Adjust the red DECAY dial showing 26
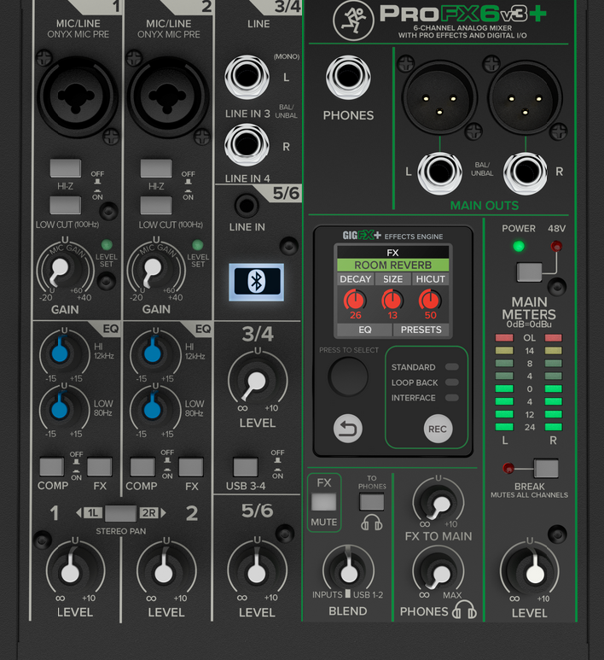 [x=355, y=300]
